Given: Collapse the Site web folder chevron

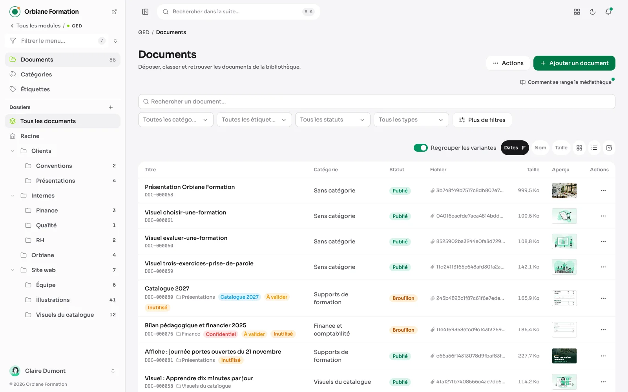Looking at the screenshot, I should pyautogui.click(x=13, y=270).
